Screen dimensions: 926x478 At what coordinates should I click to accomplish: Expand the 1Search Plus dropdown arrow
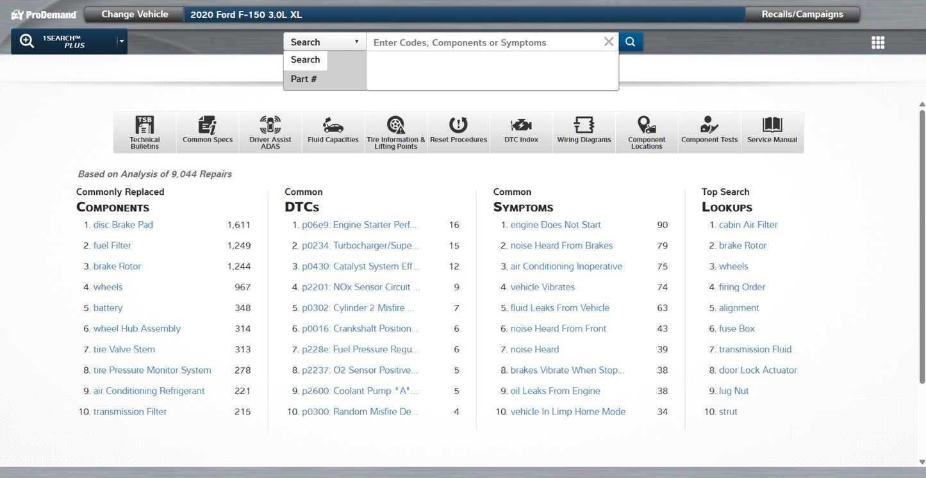[x=121, y=42]
